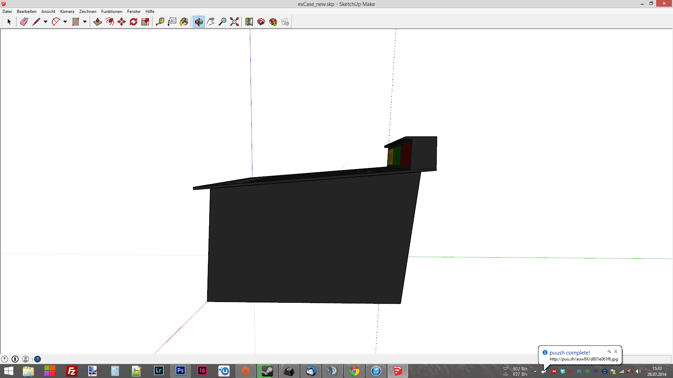Select the Tape Measure tool
The height and width of the screenshot is (378, 673).
click(x=160, y=22)
